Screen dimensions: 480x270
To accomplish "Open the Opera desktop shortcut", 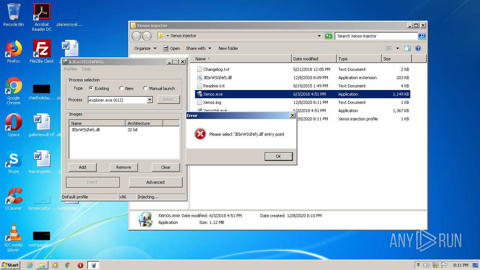I will point(13,125).
